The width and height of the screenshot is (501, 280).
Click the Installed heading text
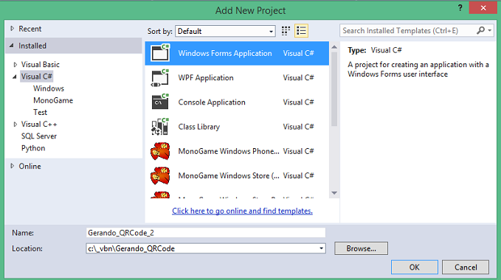[32, 46]
